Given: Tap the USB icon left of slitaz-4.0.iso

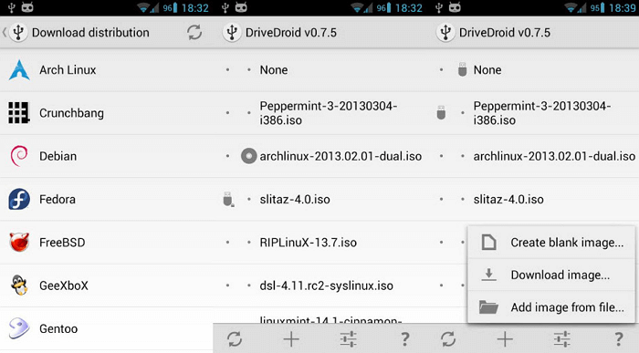Looking at the screenshot, I should (x=228, y=199).
